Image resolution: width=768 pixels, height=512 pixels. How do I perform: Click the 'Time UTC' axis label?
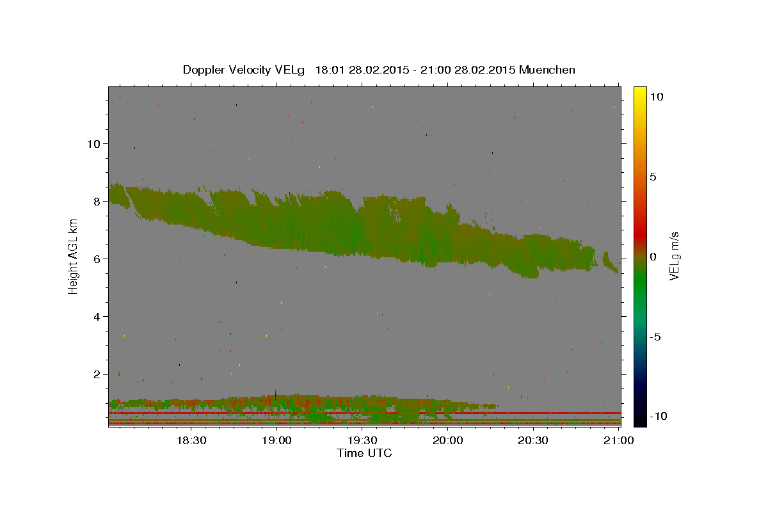coord(364,453)
